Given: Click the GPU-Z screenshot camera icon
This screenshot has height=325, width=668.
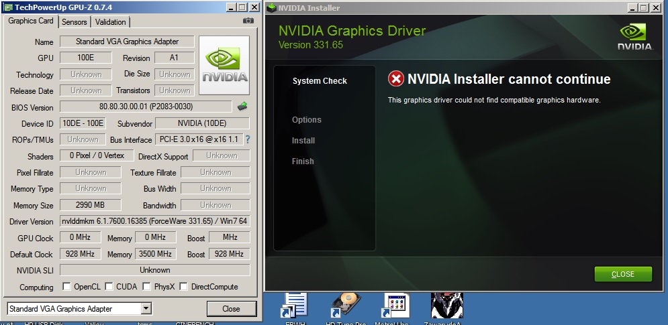Looking at the screenshot, I should click(248, 20).
